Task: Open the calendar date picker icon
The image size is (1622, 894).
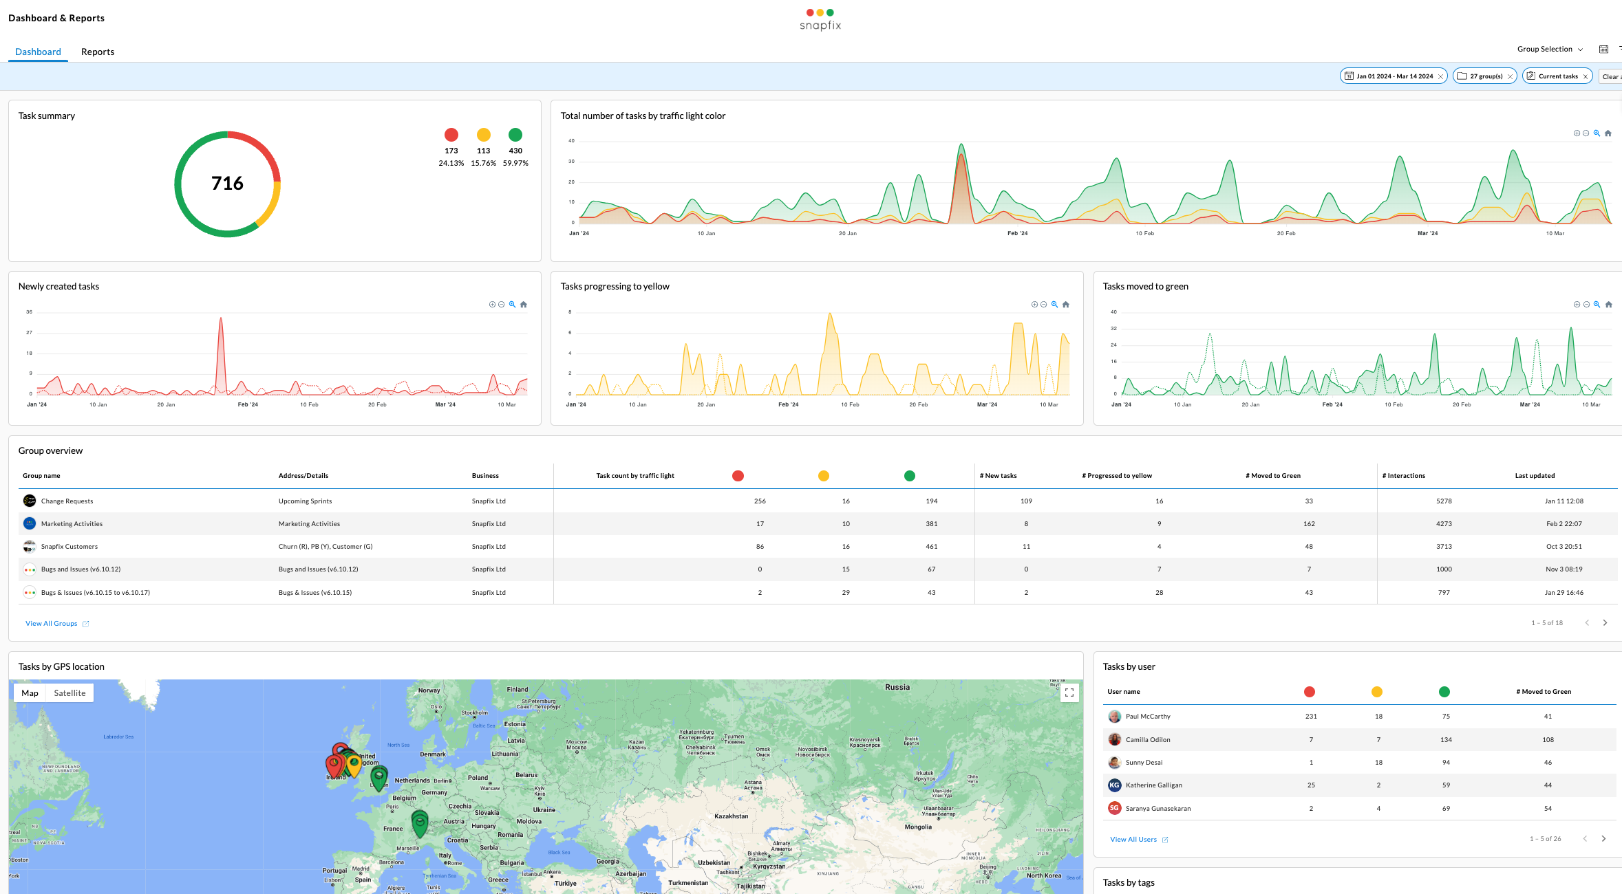Action: point(1603,50)
